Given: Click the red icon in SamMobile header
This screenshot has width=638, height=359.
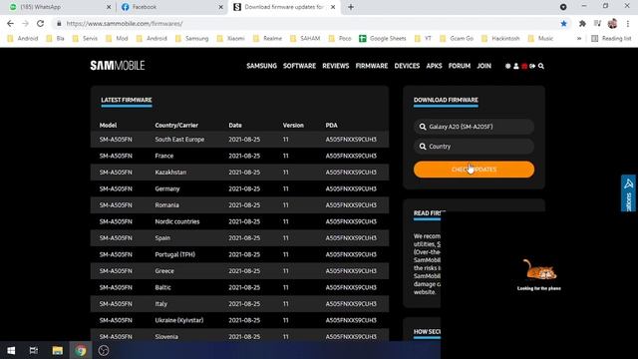Looking at the screenshot, I should [524, 66].
